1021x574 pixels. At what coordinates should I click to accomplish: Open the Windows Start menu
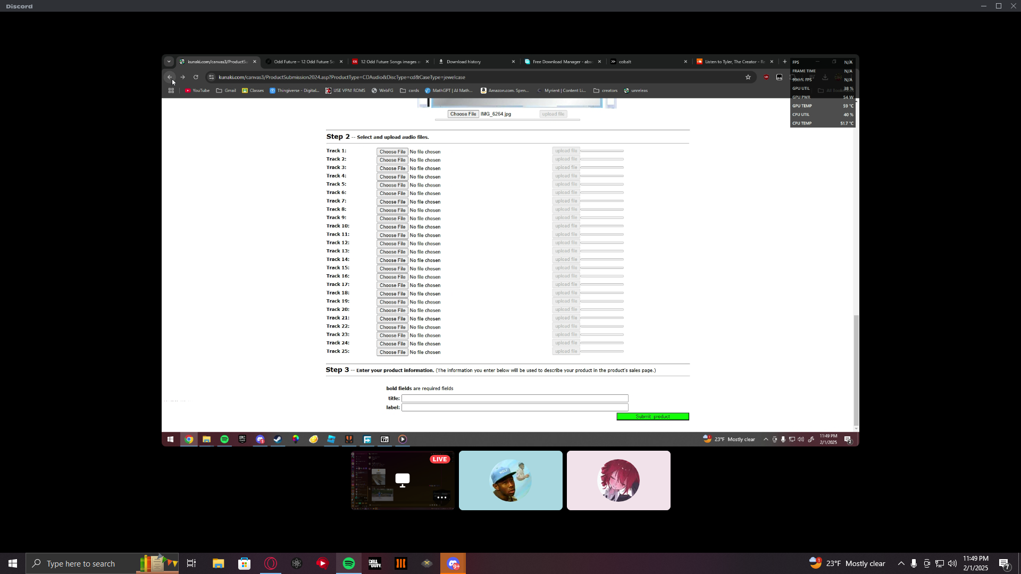13,563
